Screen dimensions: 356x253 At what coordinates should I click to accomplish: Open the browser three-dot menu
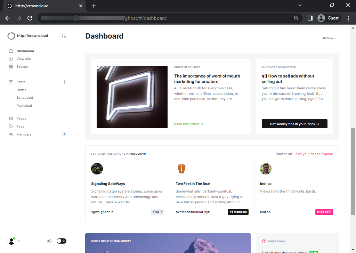click(348, 18)
